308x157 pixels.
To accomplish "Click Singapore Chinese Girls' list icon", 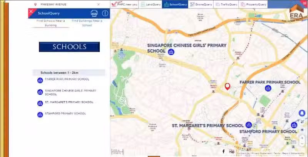I will (x=40, y=92).
